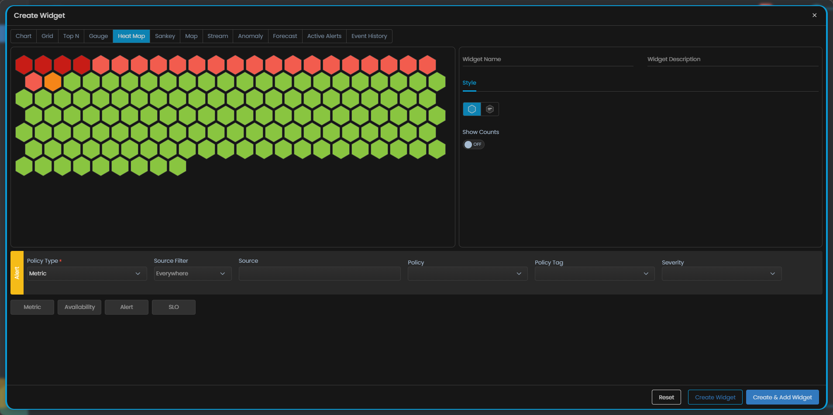Choose the SLO data type button
Screen dimensions: 833x415
[173, 307]
